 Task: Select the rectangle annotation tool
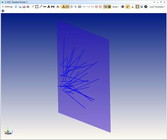click(37, 7)
